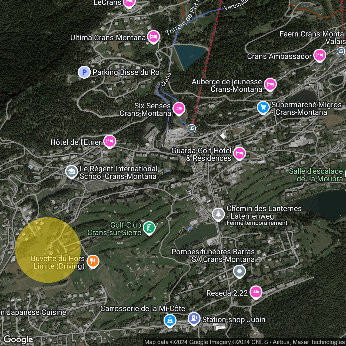Select the Six Senses Crans-Montana hotel pin
Viewport: 346px width, 346px height.
tap(179, 108)
